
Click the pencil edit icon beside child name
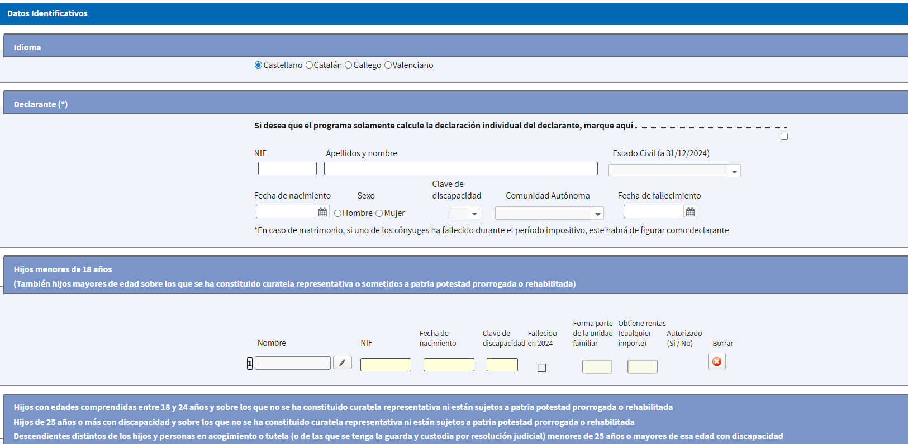tap(342, 363)
